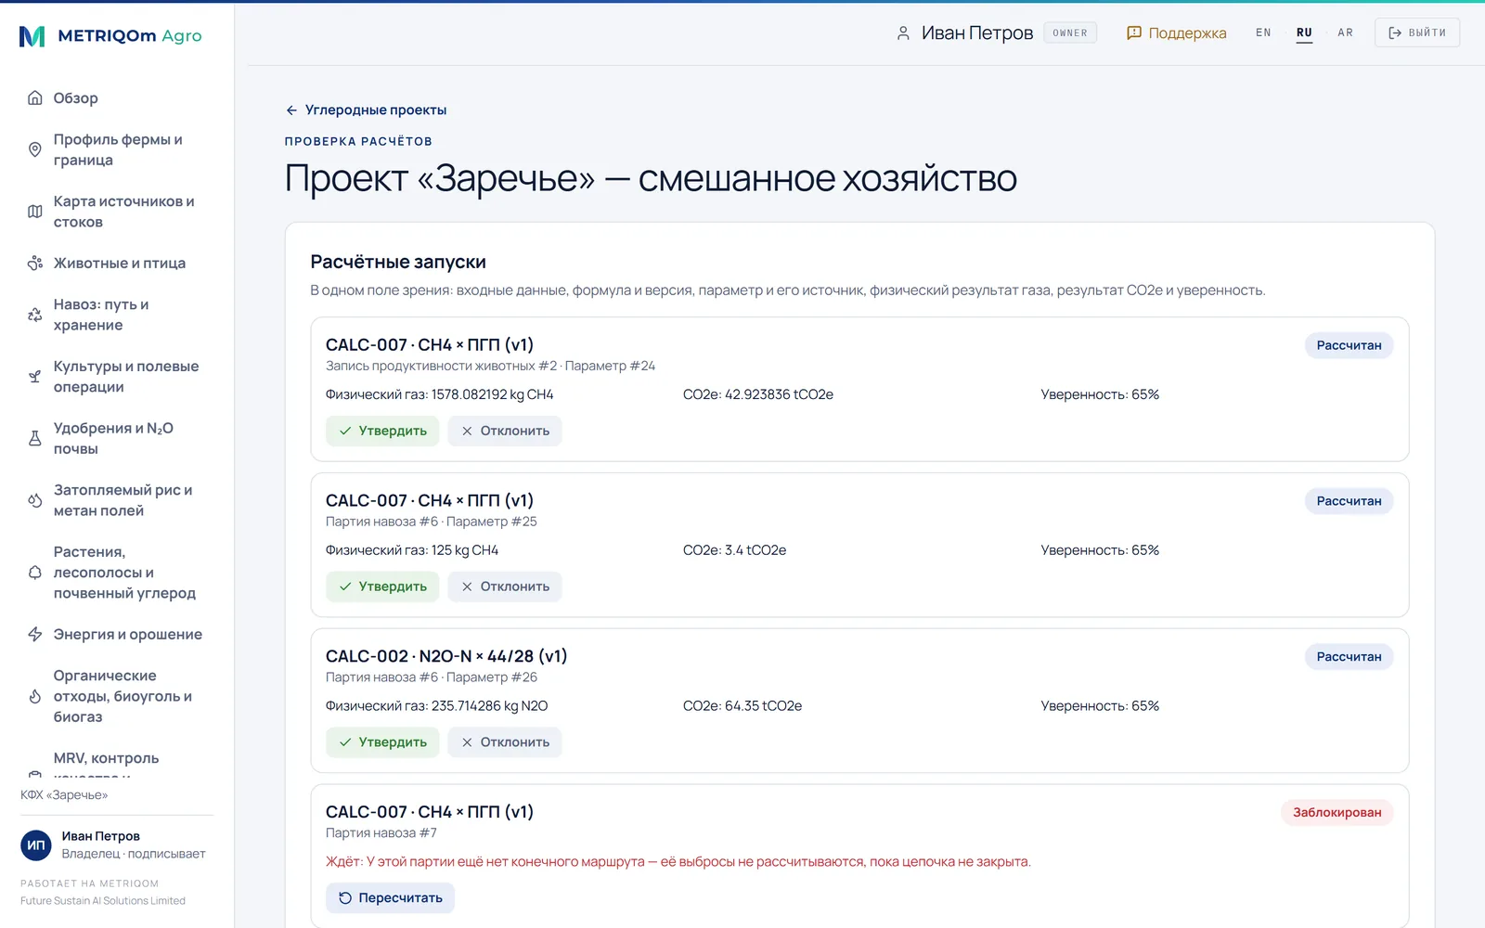Click the map icon for Карта источников
The height and width of the screenshot is (928, 1485).
pyautogui.click(x=35, y=212)
